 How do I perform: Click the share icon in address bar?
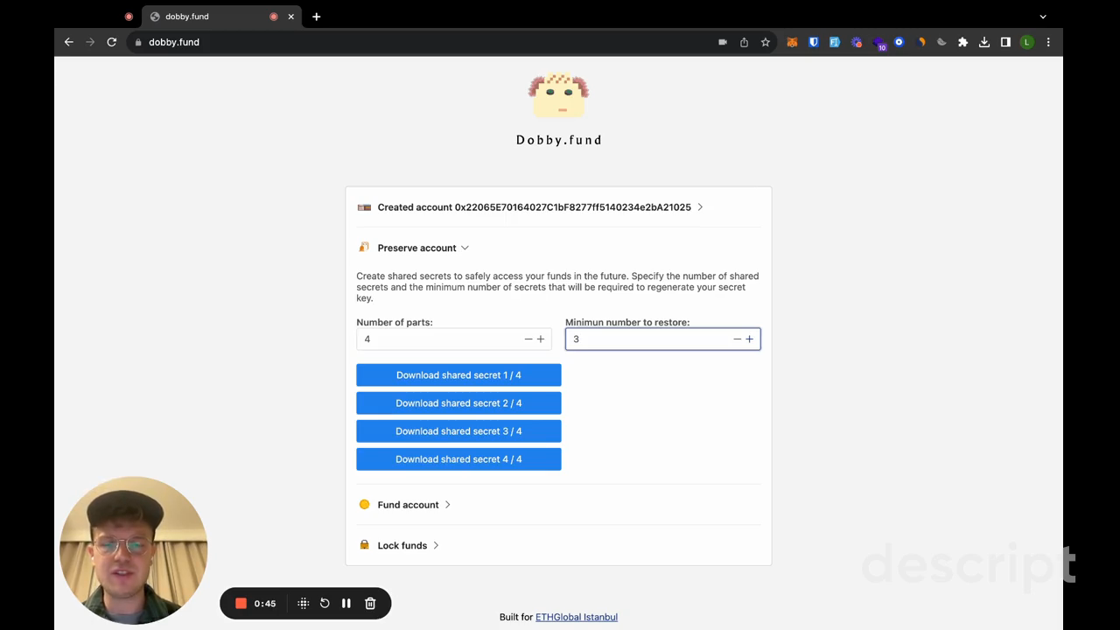(x=744, y=42)
